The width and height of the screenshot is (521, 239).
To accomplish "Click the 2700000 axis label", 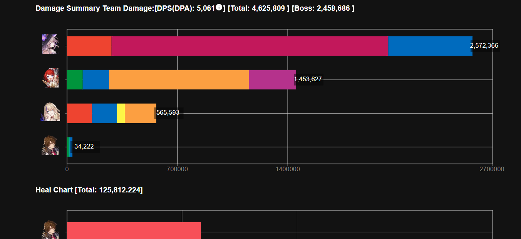I will (493, 169).
